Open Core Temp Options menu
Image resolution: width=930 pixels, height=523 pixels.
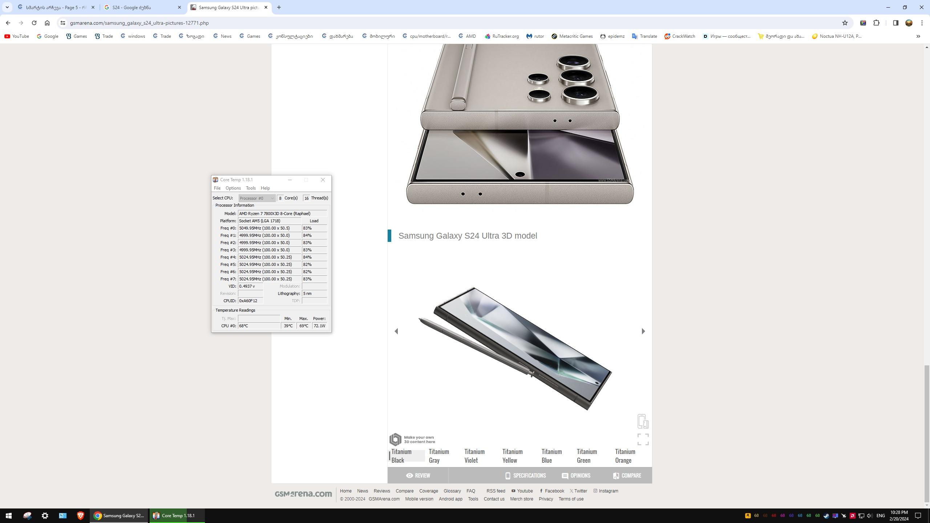233,188
